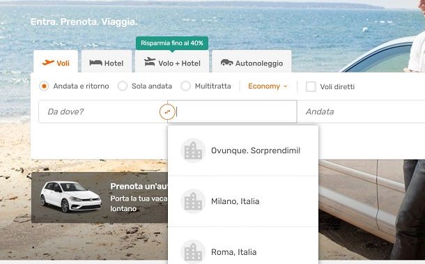This screenshot has height=264, width=425.
Task: Click the building icon beside Milano, Italia
Action: click(193, 201)
